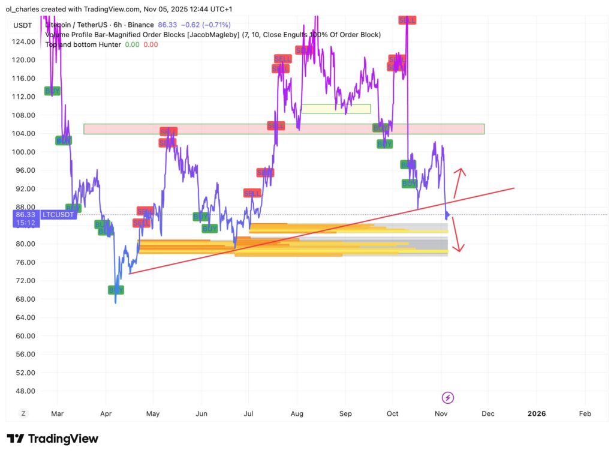This screenshot has width=614, height=456.
Task: Click the upward red arrow drawing
Action: pyautogui.click(x=459, y=182)
